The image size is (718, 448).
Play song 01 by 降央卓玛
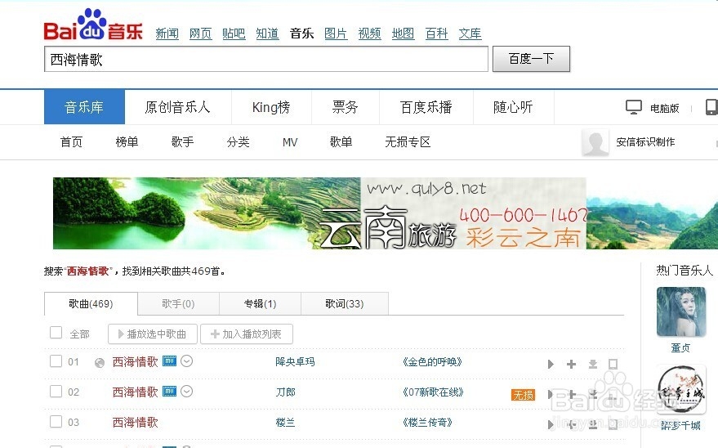(551, 364)
